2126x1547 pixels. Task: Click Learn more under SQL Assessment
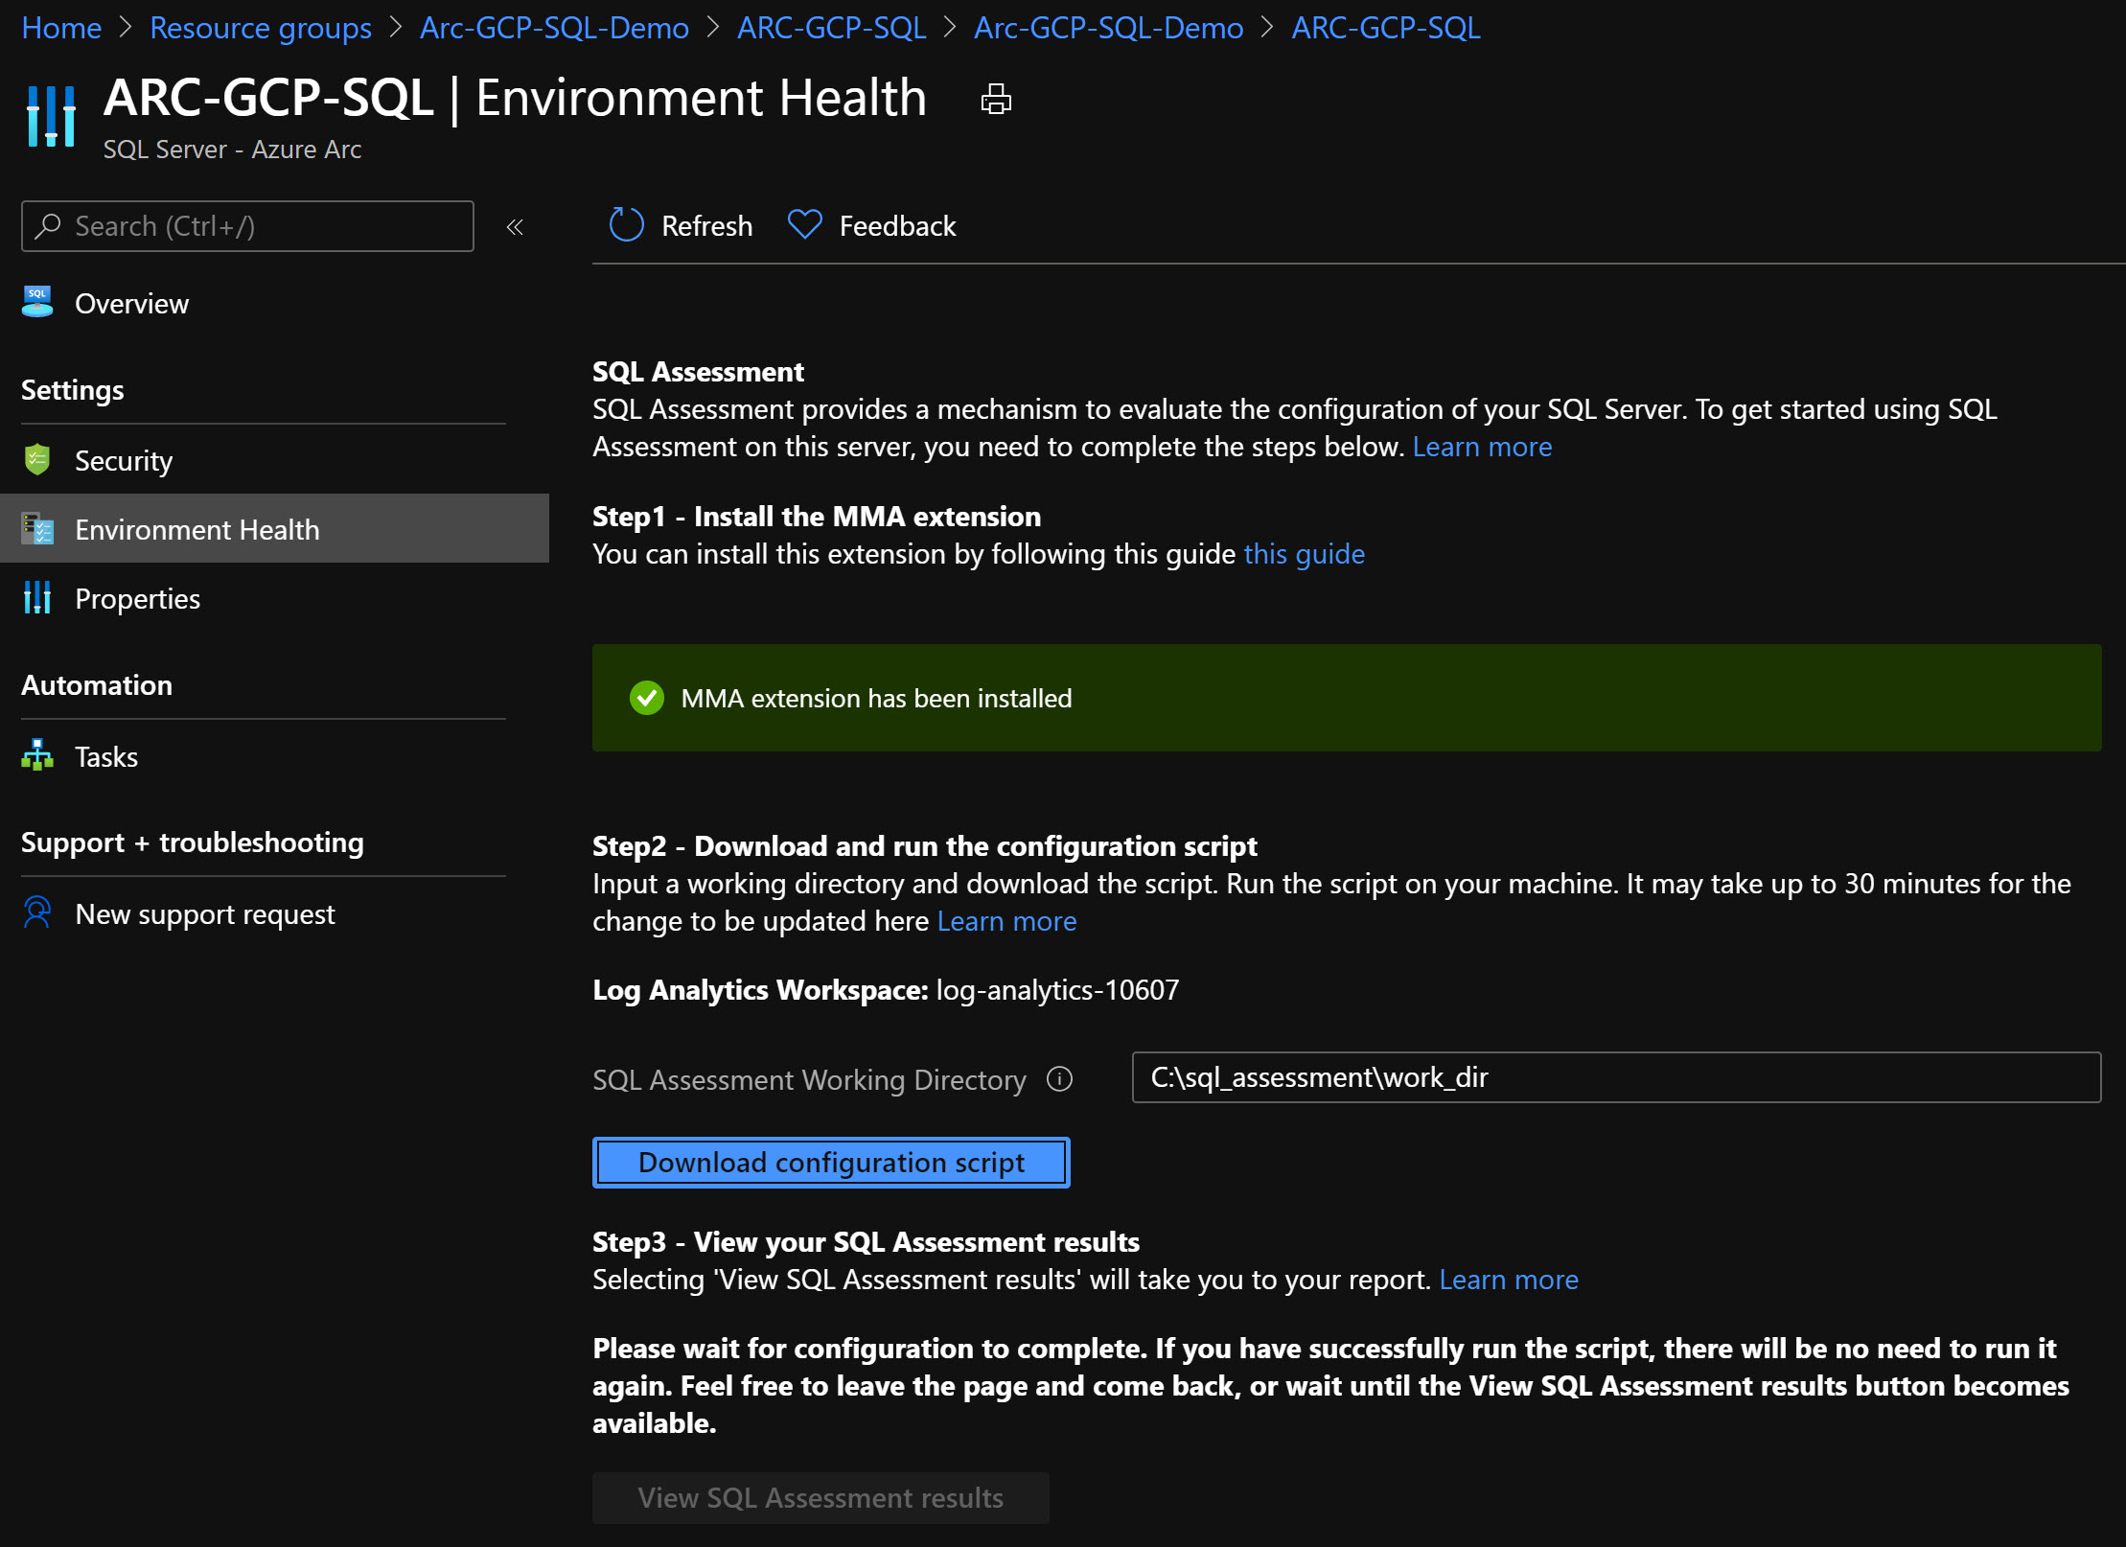(1482, 447)
